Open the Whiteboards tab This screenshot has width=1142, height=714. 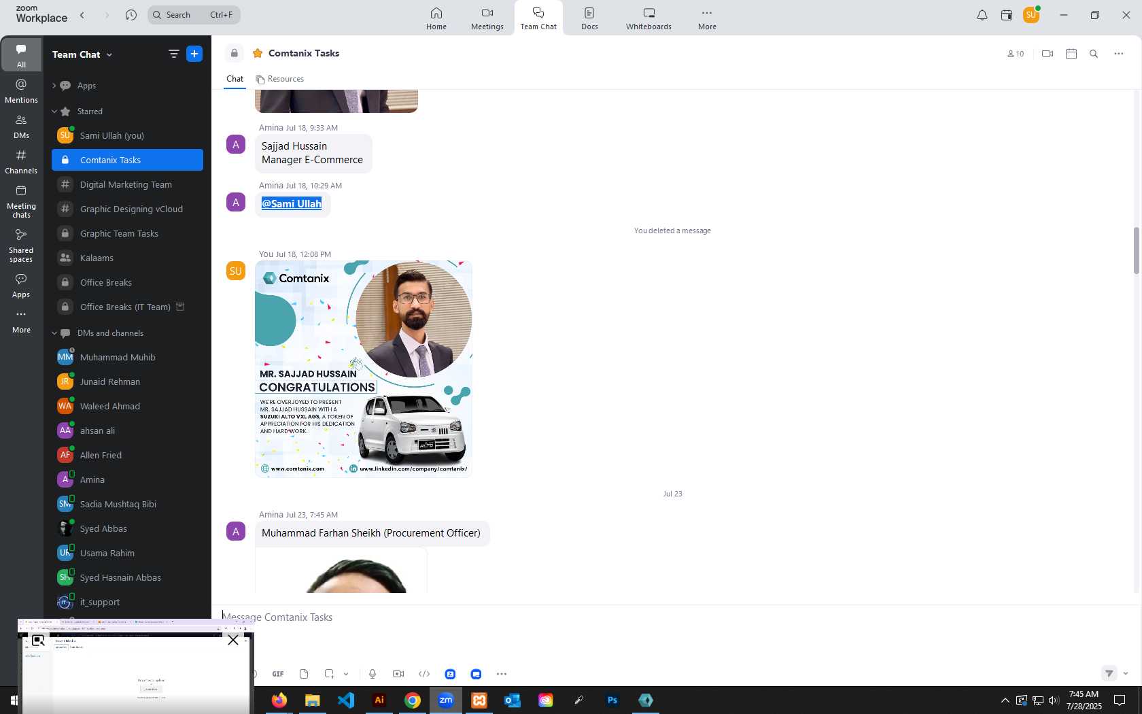coord(648,18)
